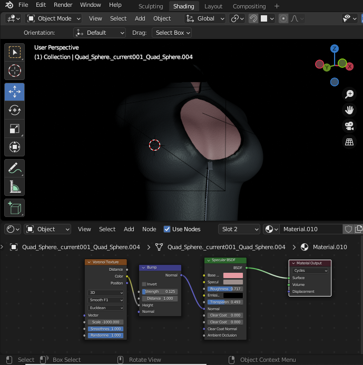
Task: Click the Z axis on navigation gizmo
Action: click(x=335, y=48)
